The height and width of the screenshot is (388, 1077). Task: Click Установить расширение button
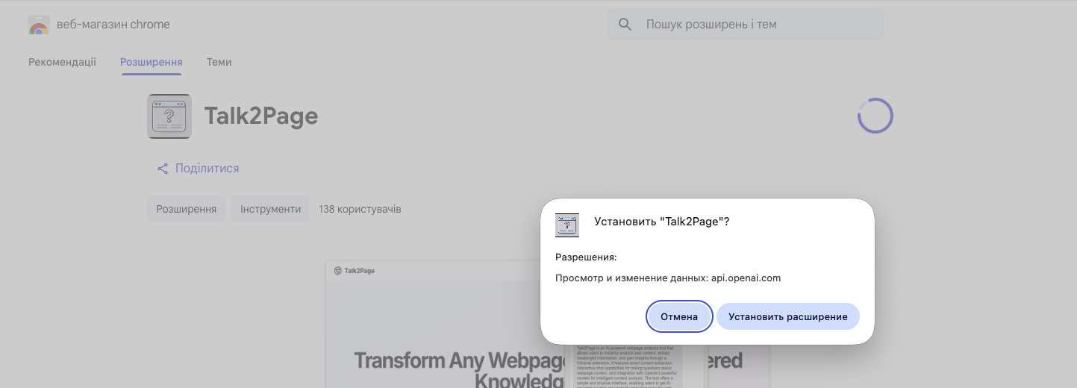point(788,317)
